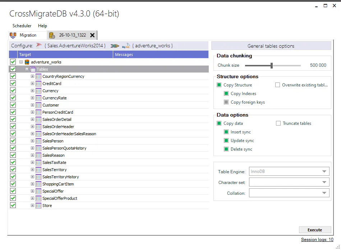Enable Overwrite existing tables checkbox

pyautogui.click(x=277, y=85)
